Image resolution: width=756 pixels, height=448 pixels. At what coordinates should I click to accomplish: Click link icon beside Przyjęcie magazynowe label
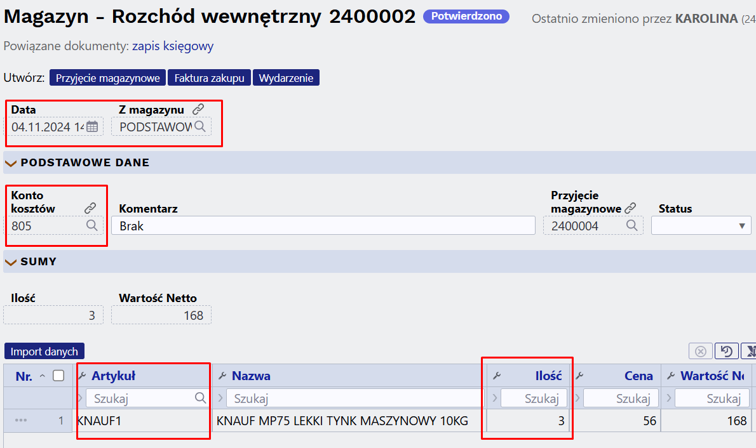pyautogui.click(x=630, y=208)
